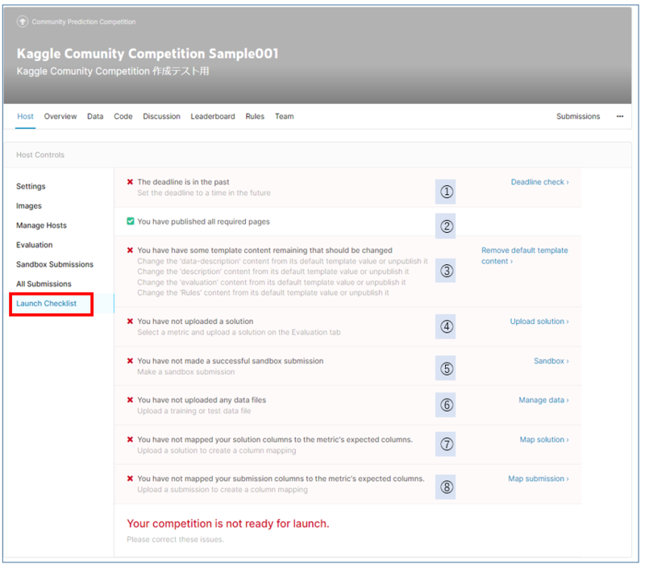The width and height of the screenshot is (645, 568).
Task: Click the 'data-description' template change line
Action: [x=283, y=261]
